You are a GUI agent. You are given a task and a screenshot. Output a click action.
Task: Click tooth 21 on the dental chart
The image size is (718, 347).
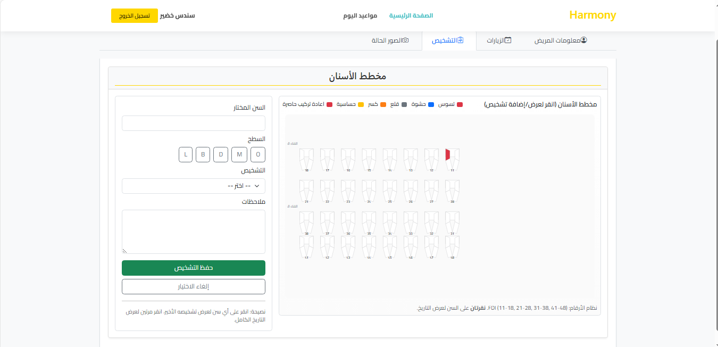pos(306,190)
